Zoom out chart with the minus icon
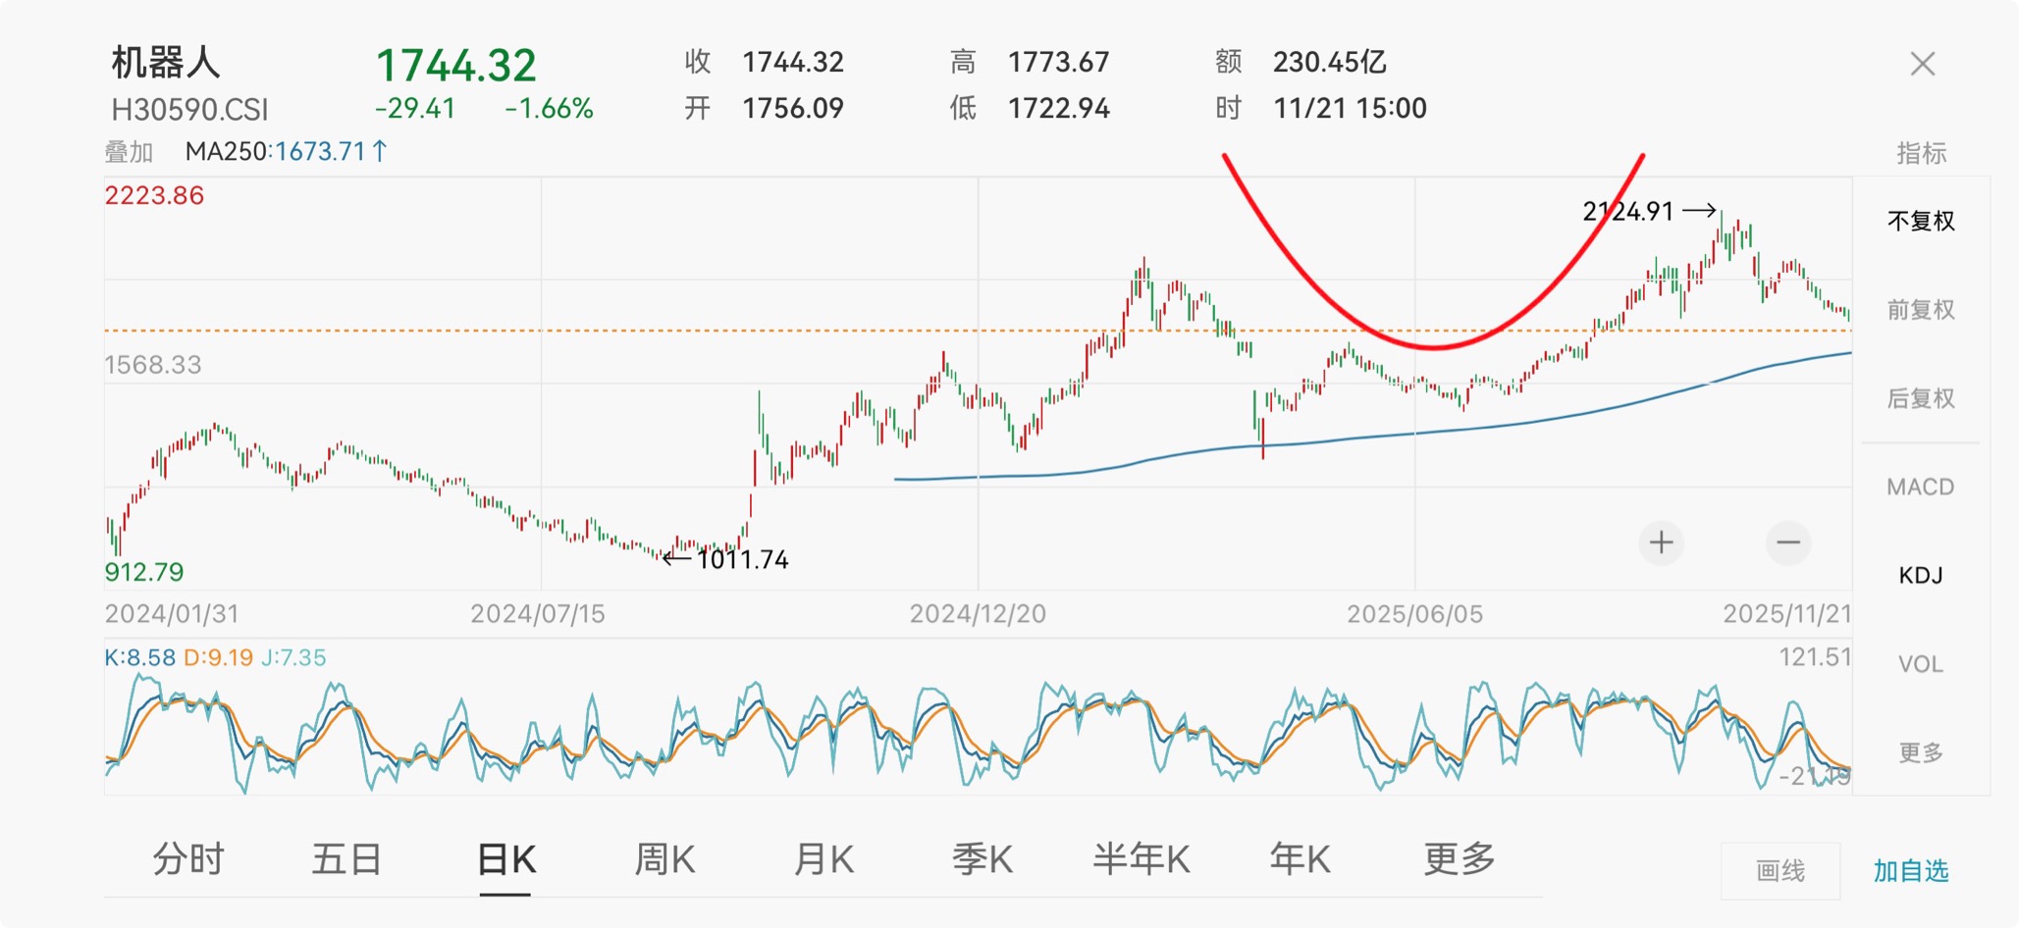Screen dimensions: 2019x929 [1787, 542]
